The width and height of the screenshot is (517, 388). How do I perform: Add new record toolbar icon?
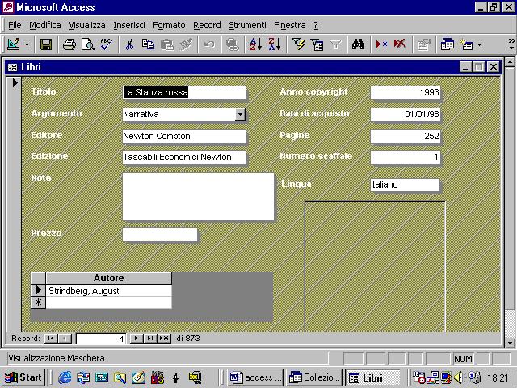click(381, 44)
